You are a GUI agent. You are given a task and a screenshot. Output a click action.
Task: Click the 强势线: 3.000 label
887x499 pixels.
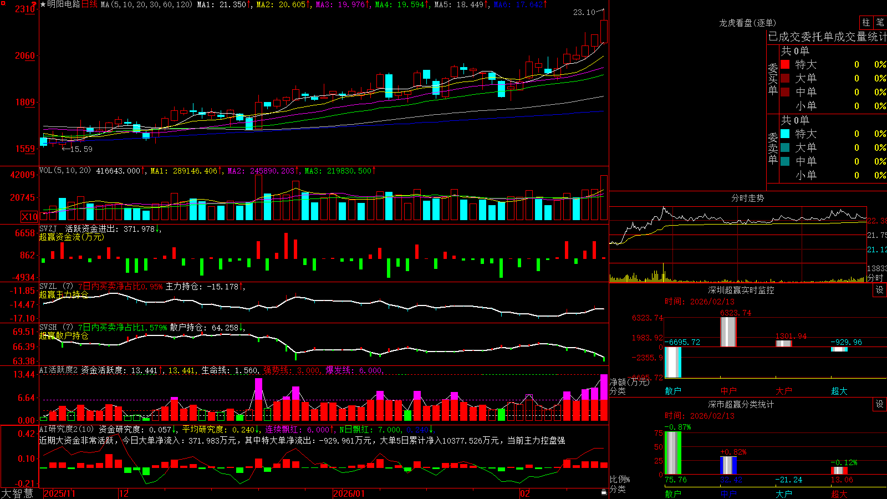point(291,370)
